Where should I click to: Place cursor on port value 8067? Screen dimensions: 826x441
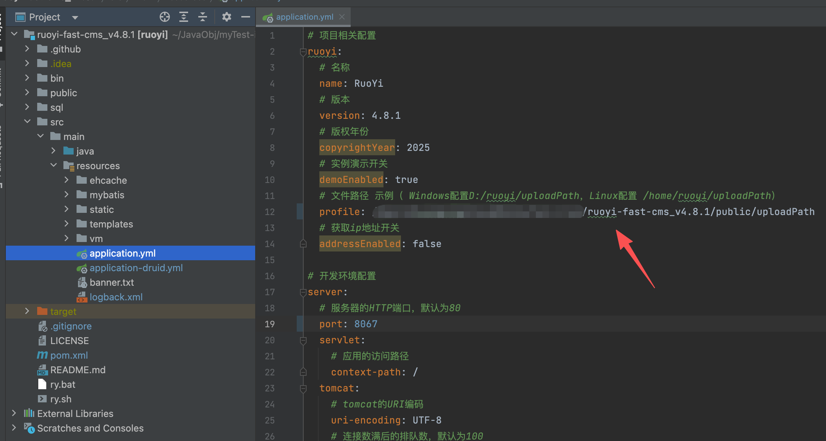pyautogui.click(x=366, y=324)
